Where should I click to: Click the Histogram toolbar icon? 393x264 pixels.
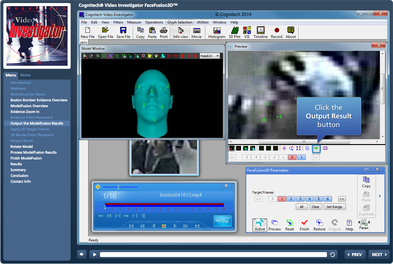click(217, 33)
